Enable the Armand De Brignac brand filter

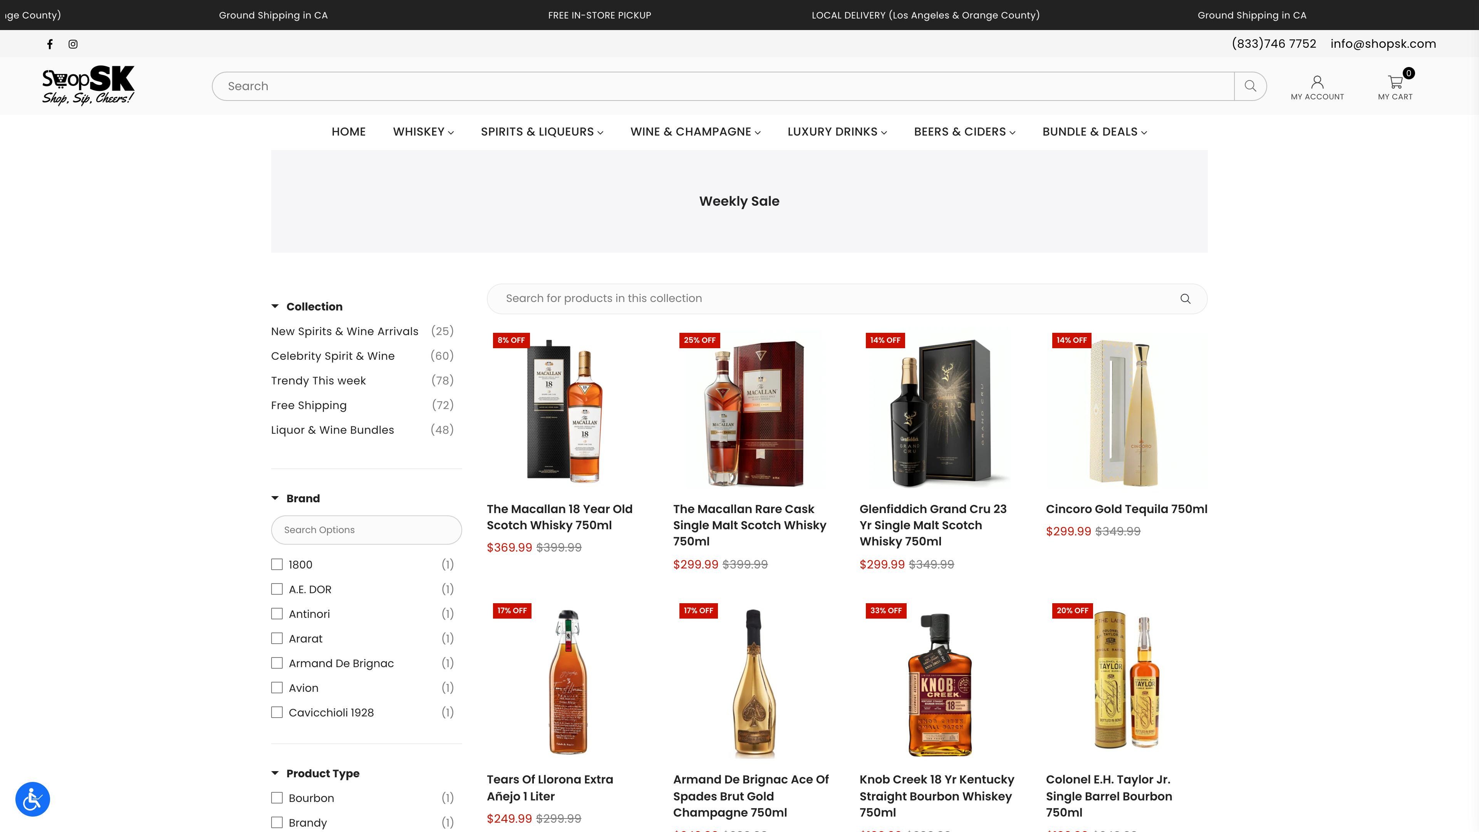click(277, 663)
